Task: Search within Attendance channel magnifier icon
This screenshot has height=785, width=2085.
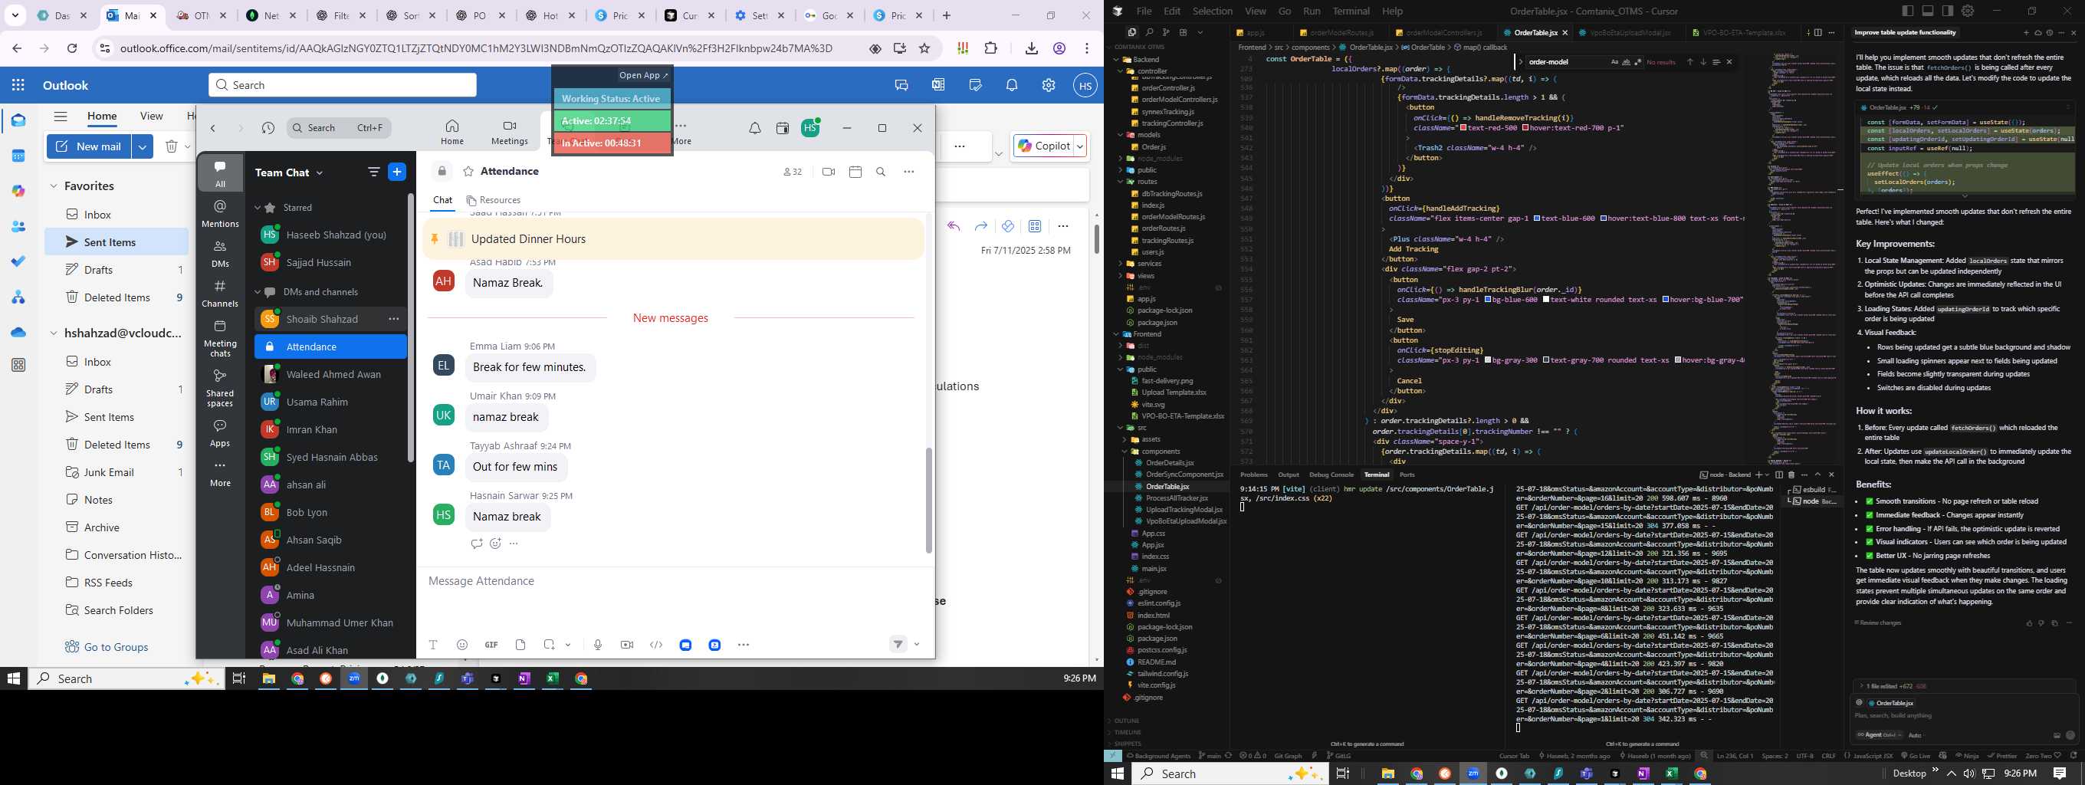Action: 881,172
